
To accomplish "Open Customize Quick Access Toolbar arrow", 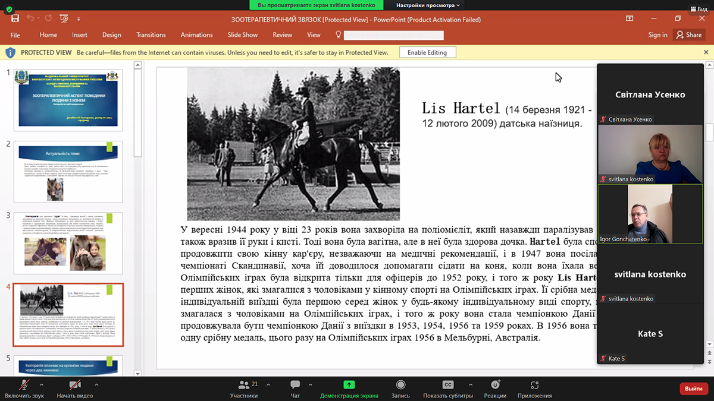I will 78,20.
